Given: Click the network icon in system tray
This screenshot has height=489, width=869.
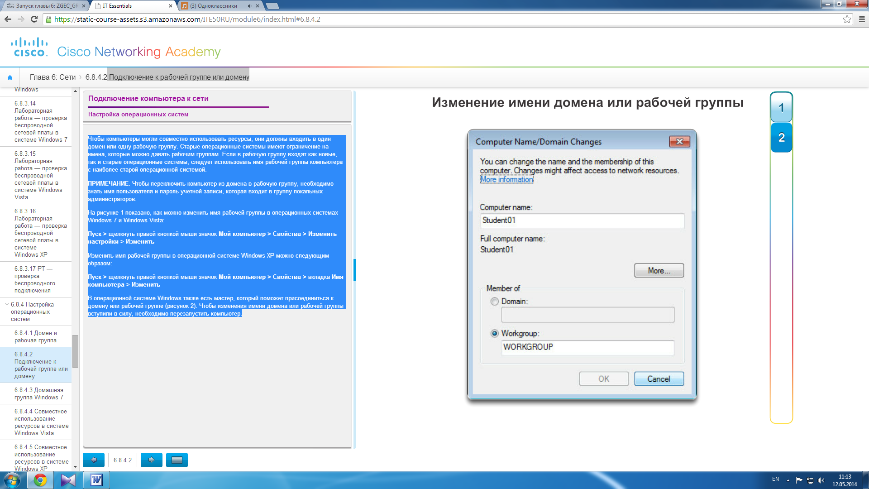Looking at the screenshot, I should coord(810,480).
